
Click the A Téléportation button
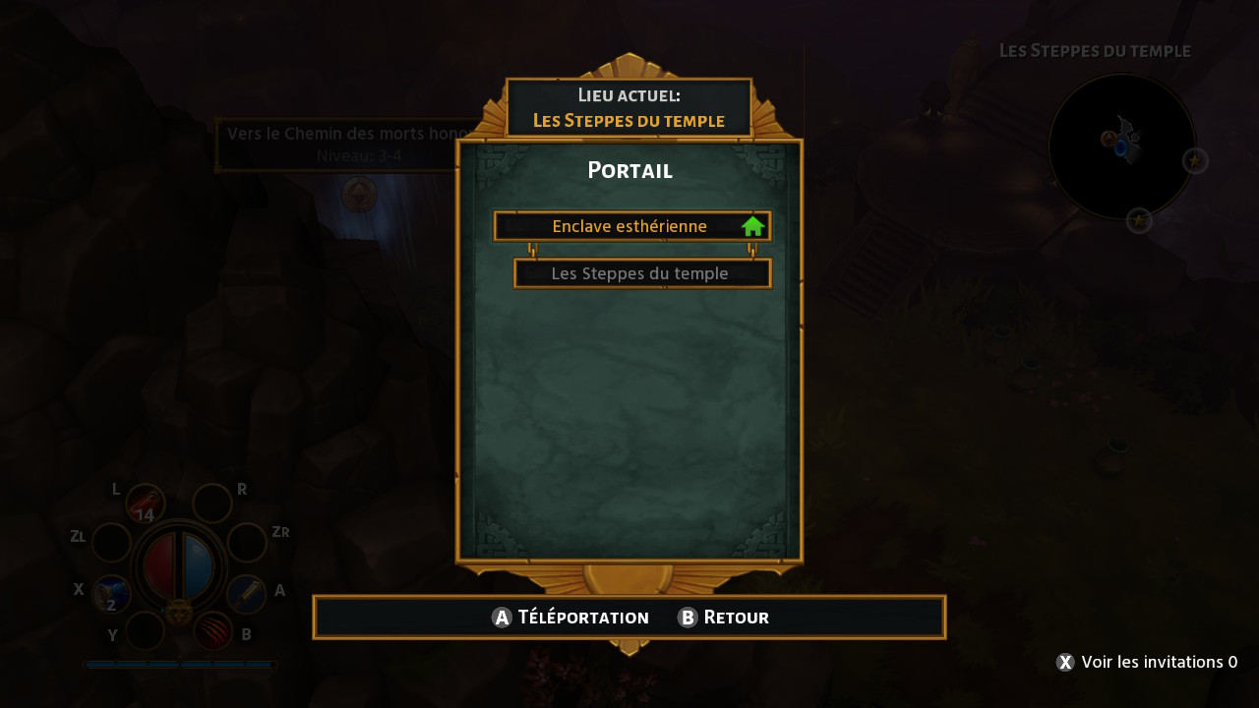[x=570, y=618]
